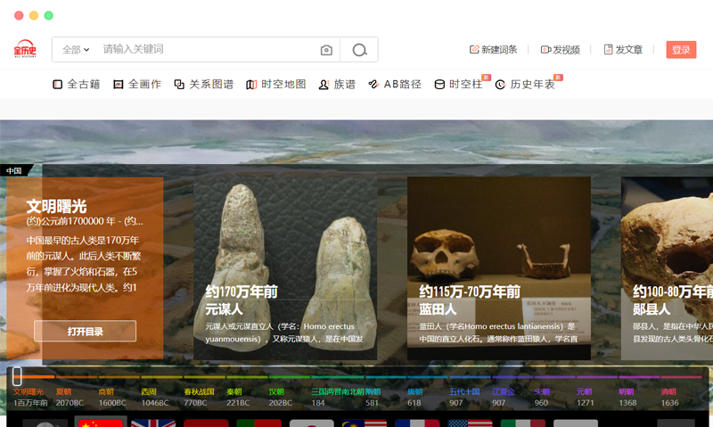Select 汉朝 202BC on the timeline

point(280,397)
